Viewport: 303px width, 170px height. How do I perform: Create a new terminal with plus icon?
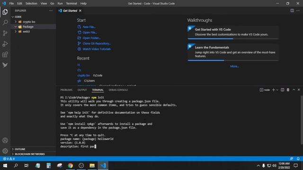[274, 90]
